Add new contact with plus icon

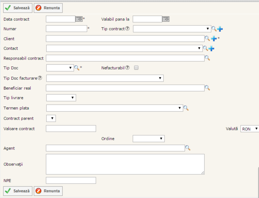(x=212, y=48)
